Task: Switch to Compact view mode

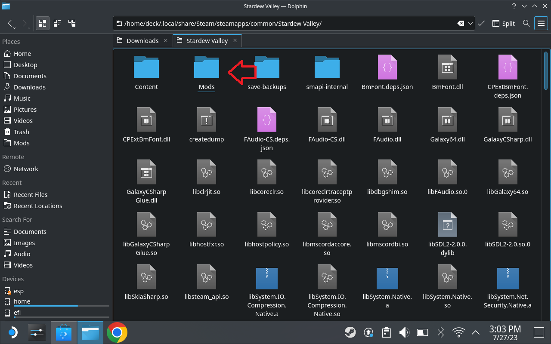Action: coord(57,23)
